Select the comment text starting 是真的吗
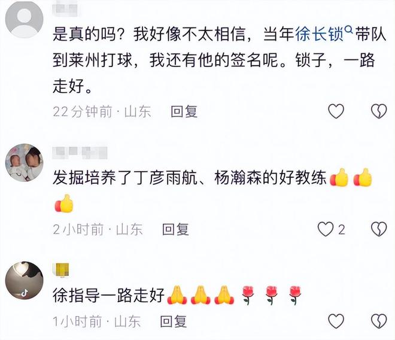The image size is (395, 340). click(219, 60)
